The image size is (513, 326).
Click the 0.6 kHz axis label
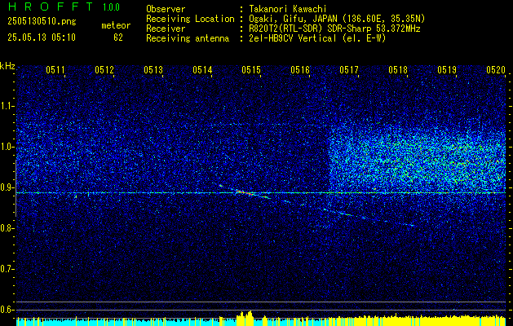point(6,310)
